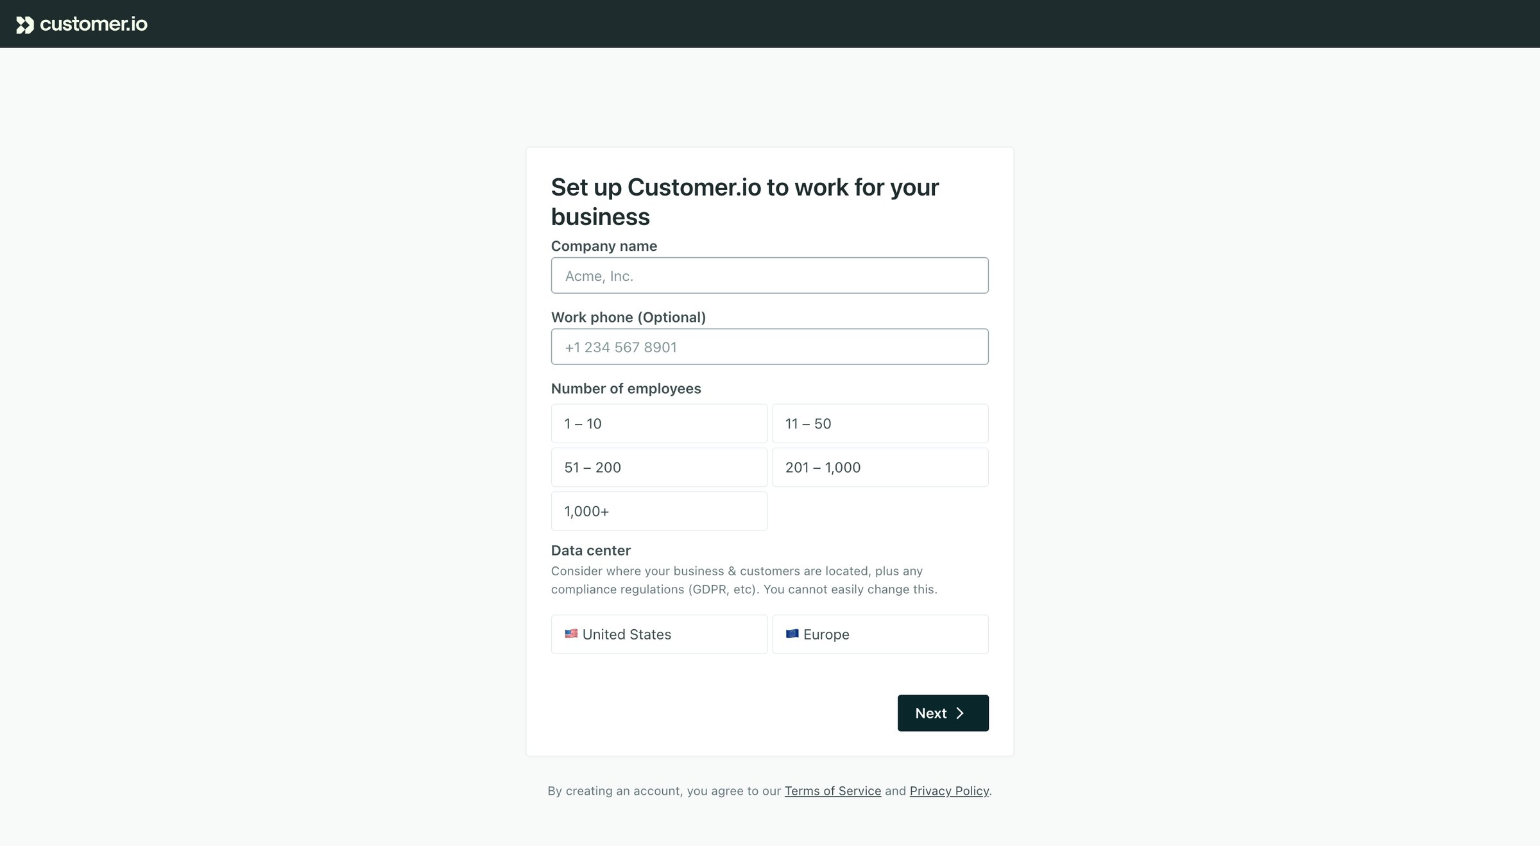Open the Privacy Policy link
1540x846 pixels.
tap(949, 791)
